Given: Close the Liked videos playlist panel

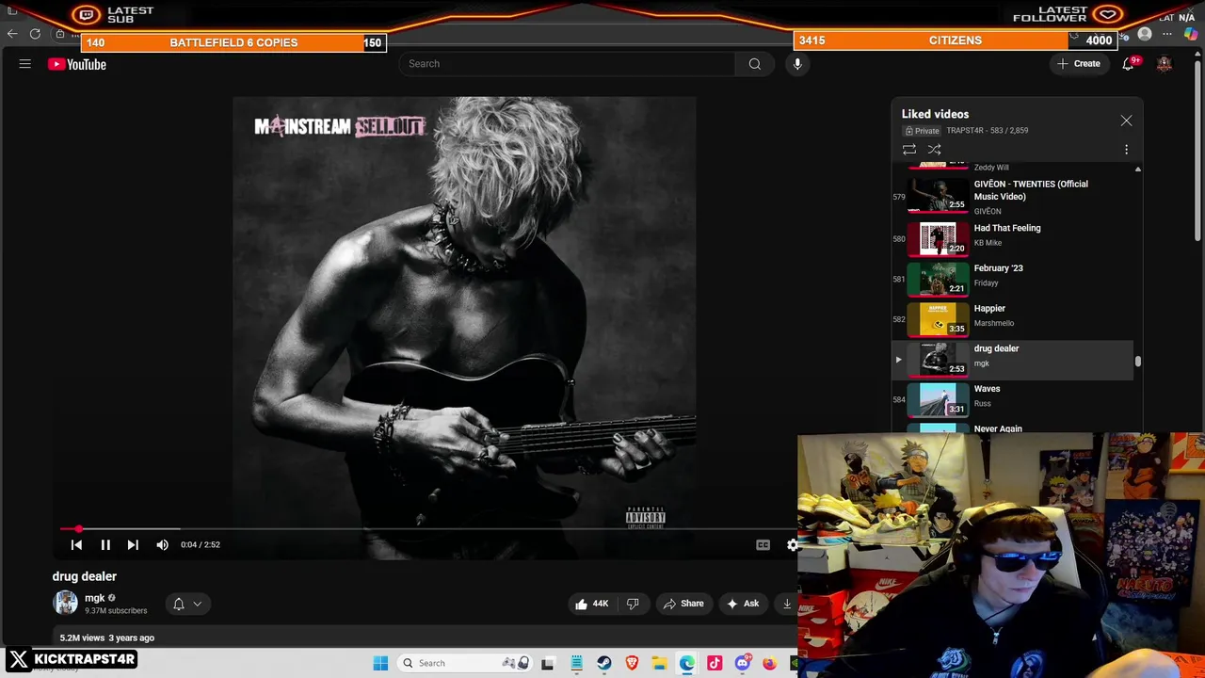Looking at the screenshot, I should [x=1126, y=121].
